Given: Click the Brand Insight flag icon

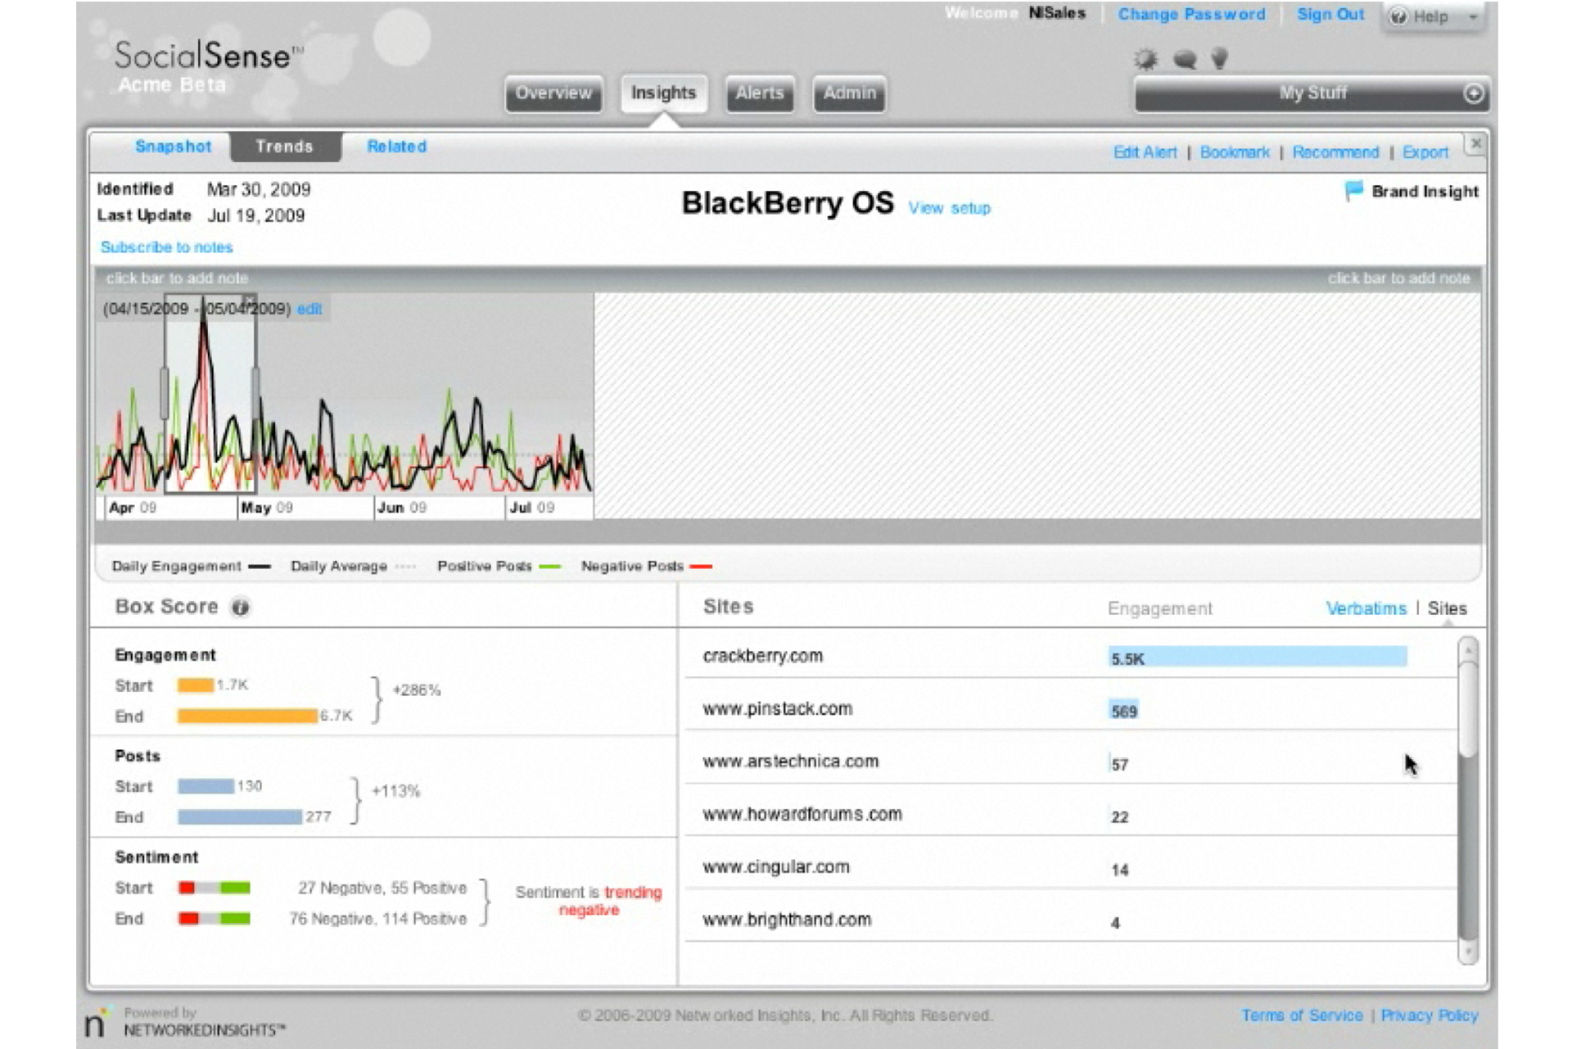Looking at the screenshot, I should tap(1353, 191).
